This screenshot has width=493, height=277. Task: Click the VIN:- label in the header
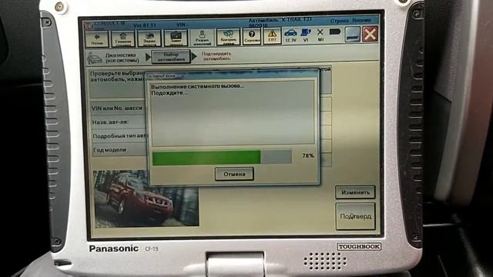[x=183, y=25]
